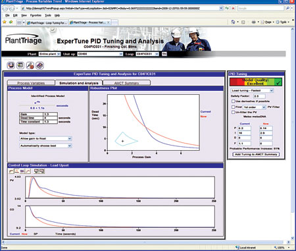
Task: Switch to the Process Variables tab
Action: coord(31,83)
